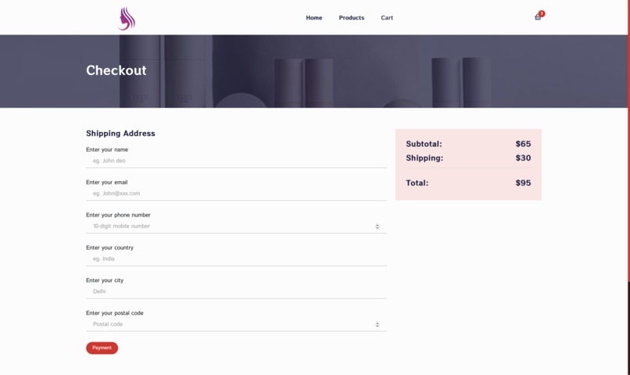
Task: Open the Products menu item
Action: [x=352, y=18]
